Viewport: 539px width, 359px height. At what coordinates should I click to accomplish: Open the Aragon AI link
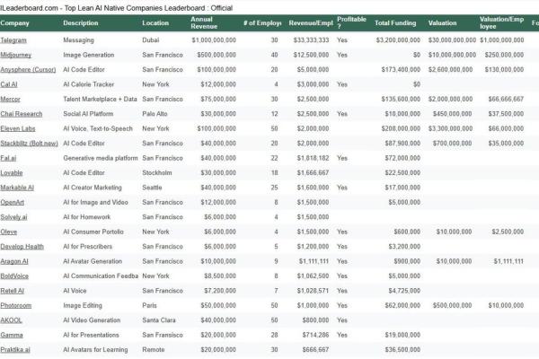pos(14,262)
